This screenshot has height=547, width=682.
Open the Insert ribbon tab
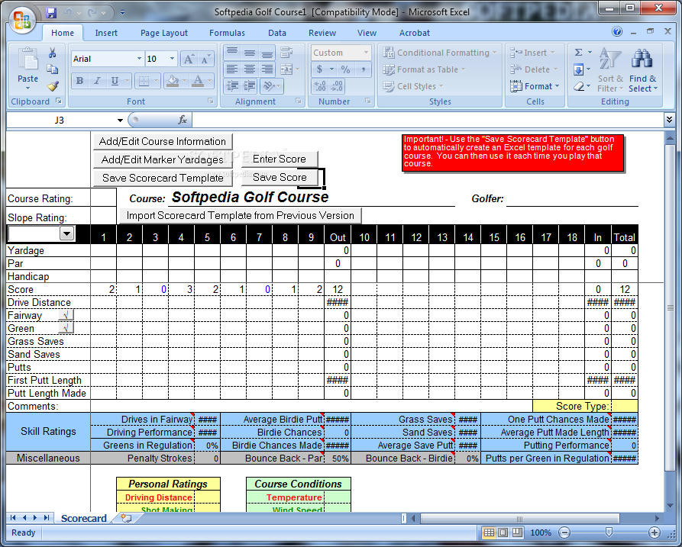[x=106, y=33]
